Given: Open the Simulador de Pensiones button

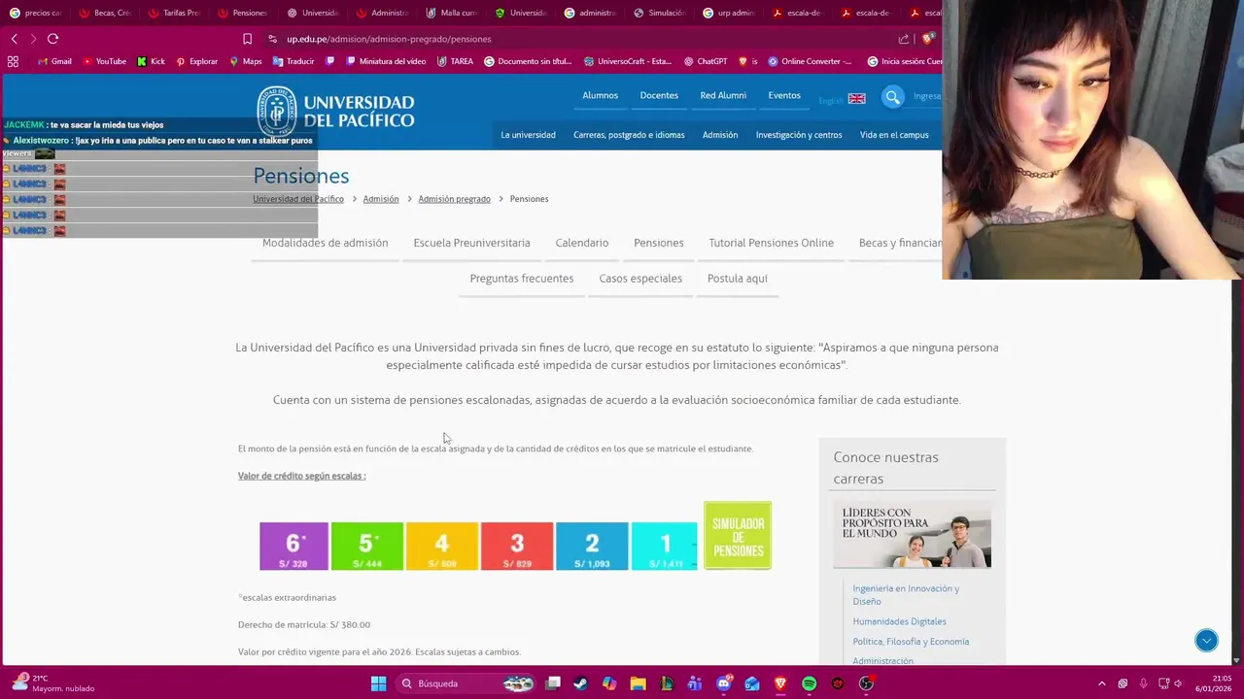Looking at the screenshot, I should click(x=738, y=535).
